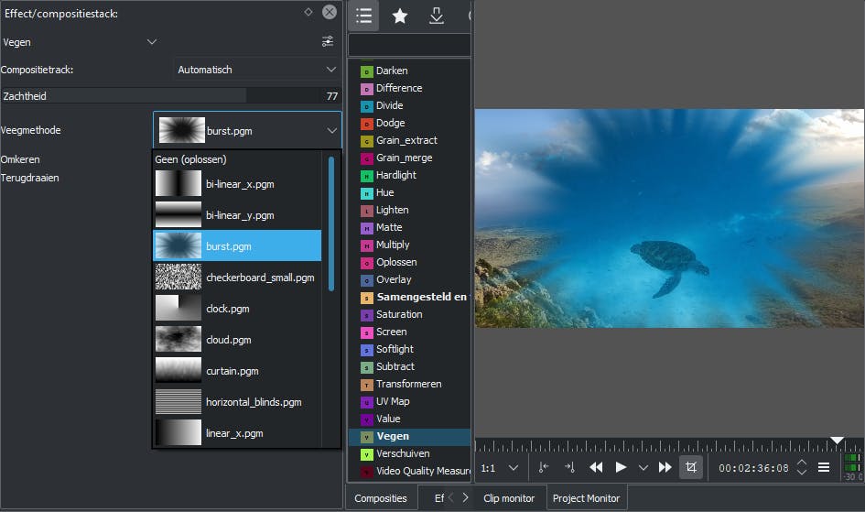This screenshot has height=512, width=865.
Task: Click the download effects icon
Action: click(x=437, y=16)
